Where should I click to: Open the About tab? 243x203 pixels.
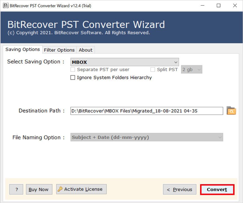click(x=86, y=50)
